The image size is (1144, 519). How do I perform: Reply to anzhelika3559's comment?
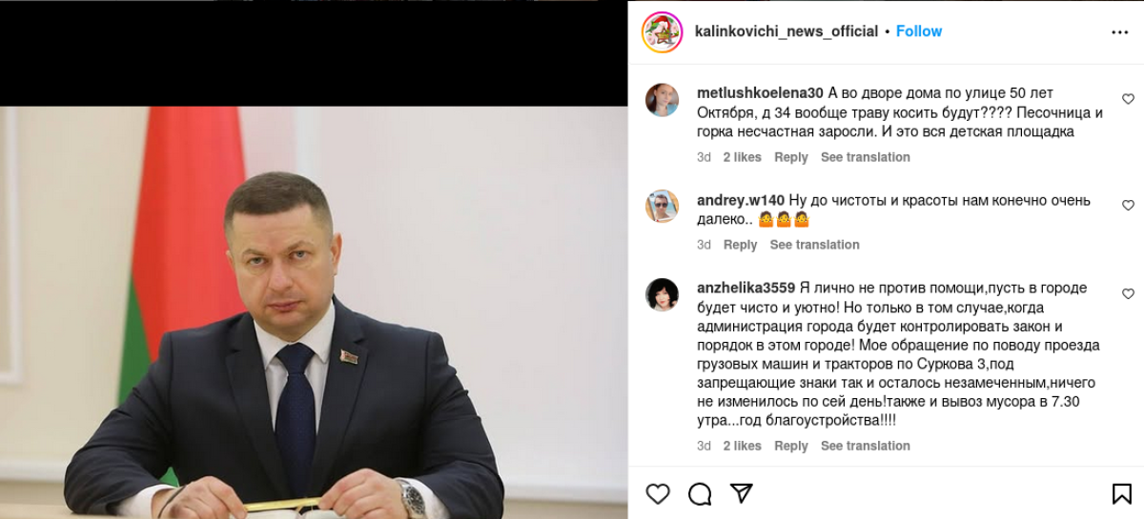pyautogui.click(x=791, y=446)
